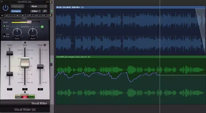206x113 pixels.
Task: Copy setup A to B
Action: click(x=29, y=15)
